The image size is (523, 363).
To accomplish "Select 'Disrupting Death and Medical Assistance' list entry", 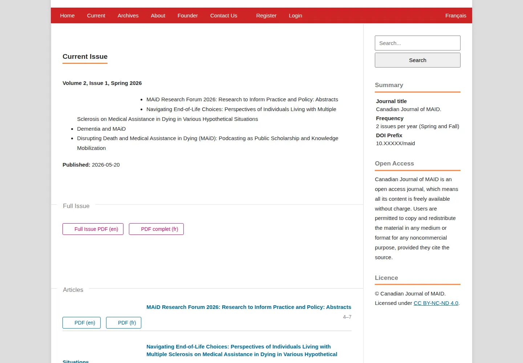I will [207, 143].
